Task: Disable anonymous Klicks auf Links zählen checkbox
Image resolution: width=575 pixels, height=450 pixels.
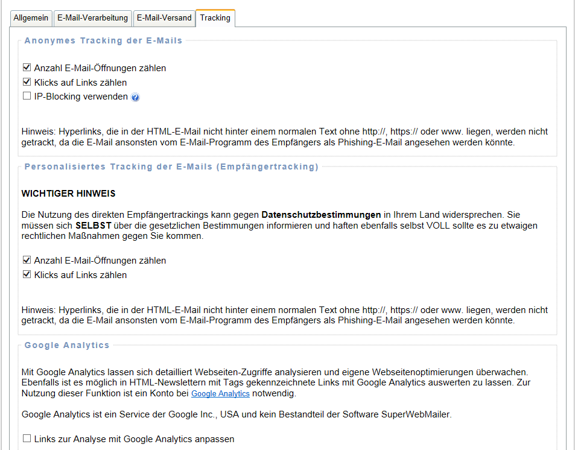Action: point(27,82)
